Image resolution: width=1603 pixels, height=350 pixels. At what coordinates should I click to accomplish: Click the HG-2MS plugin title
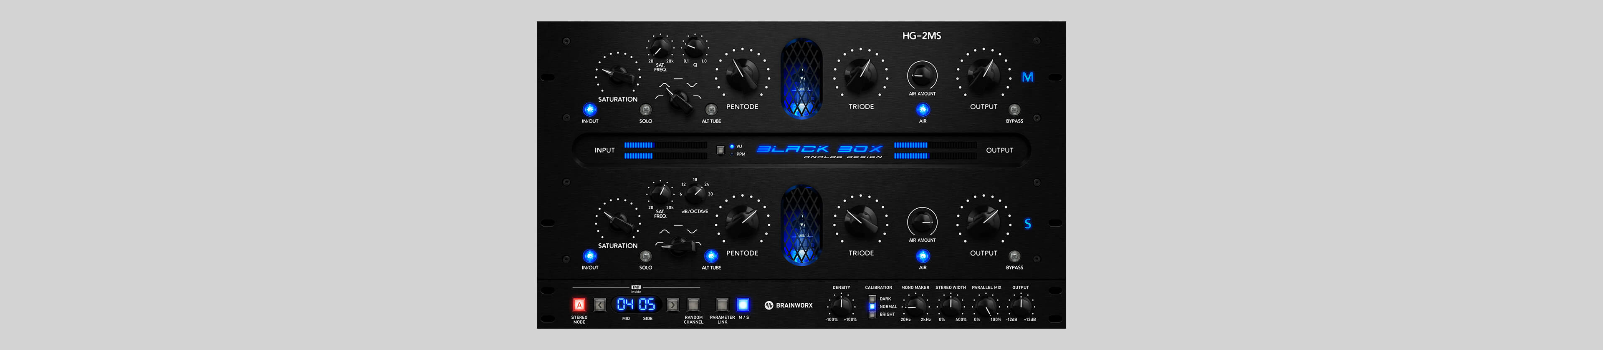(x=922, y=36)
